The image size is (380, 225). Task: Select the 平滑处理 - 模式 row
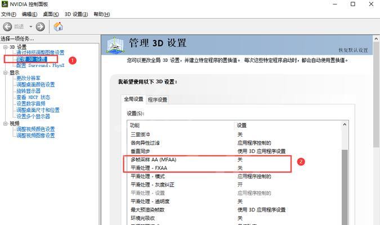tap(234, 176)
